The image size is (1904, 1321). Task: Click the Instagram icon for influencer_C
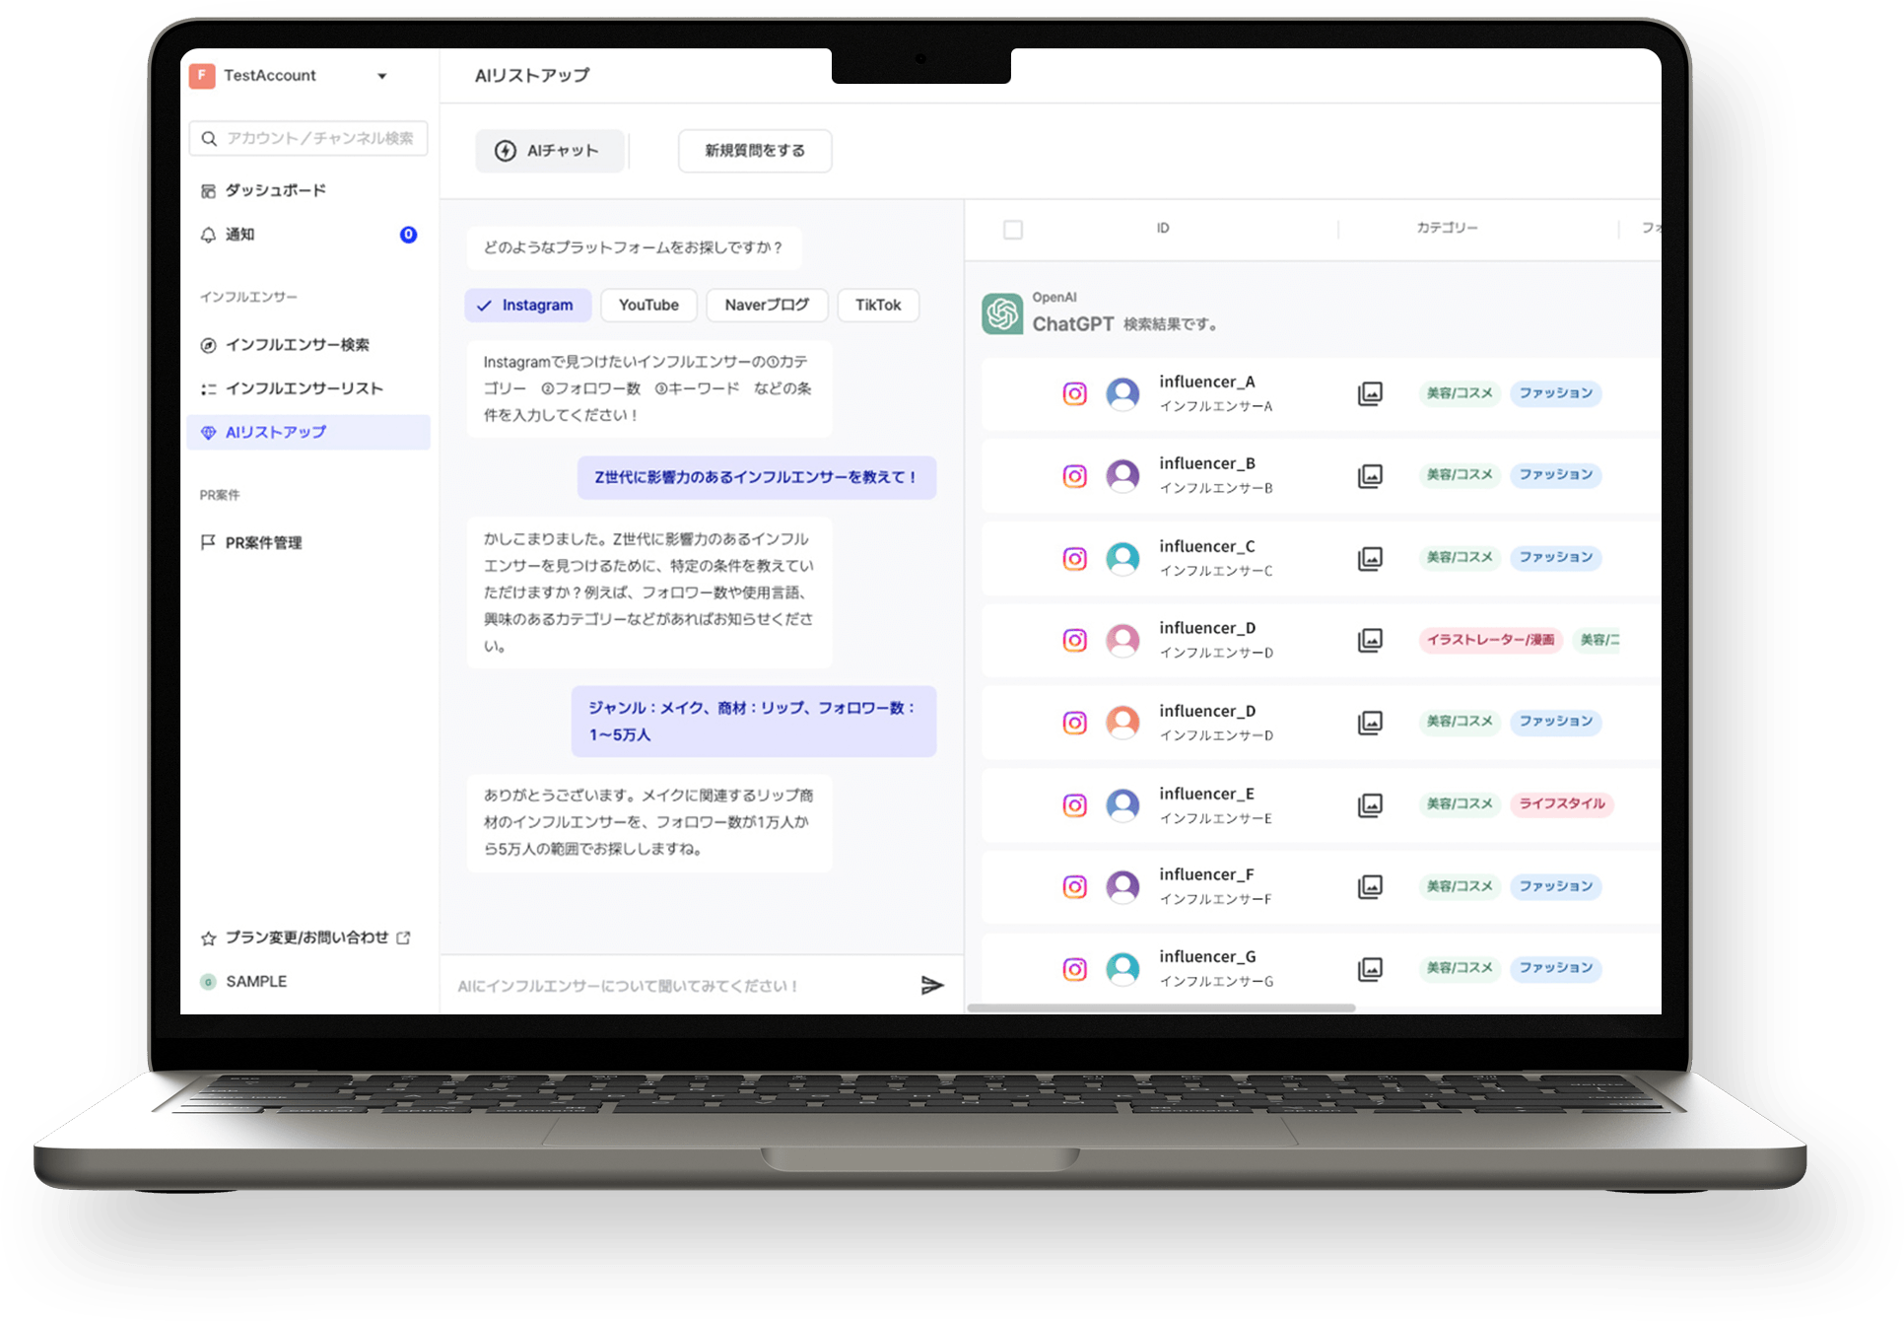tap(1075, 559)
